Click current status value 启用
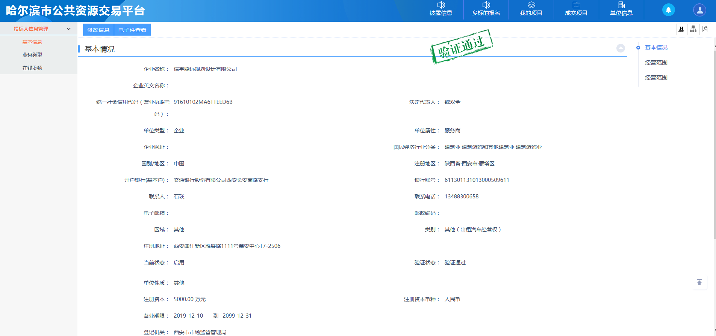The image size is (716, 336). [x=179, y=262]
